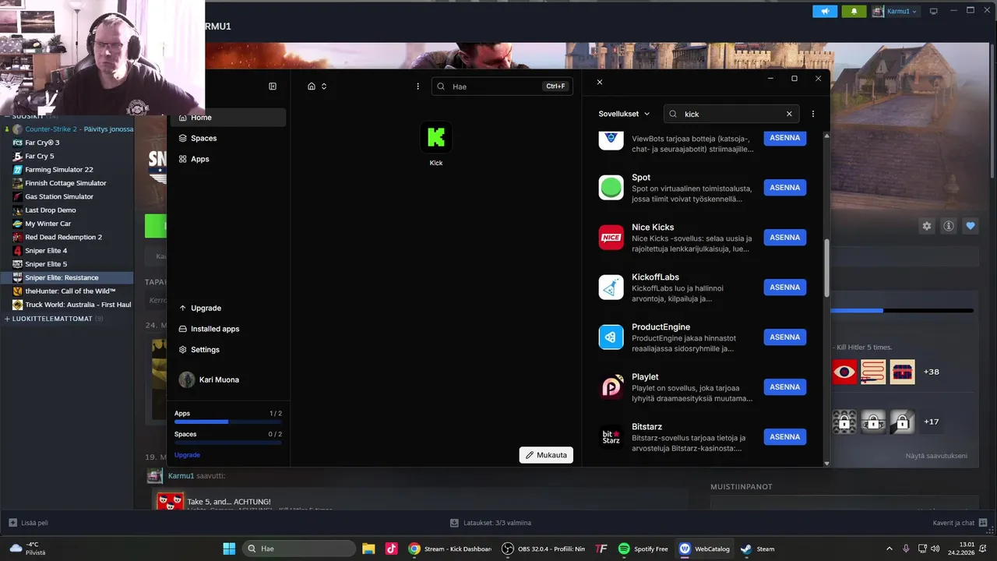
Task: Show hidden icons in system tray
Action: (890, 549)
